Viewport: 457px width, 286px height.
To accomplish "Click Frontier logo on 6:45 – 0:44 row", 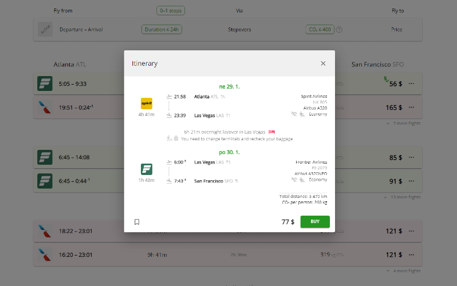I will pyautogui.click(x=45, y=181).
